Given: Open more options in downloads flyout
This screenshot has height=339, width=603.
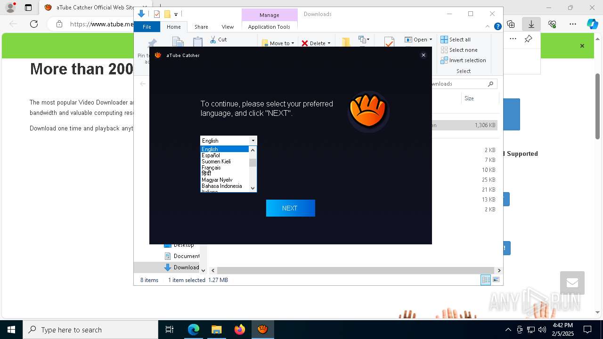Looking at the screenshot, I should (x=513, y=39).
